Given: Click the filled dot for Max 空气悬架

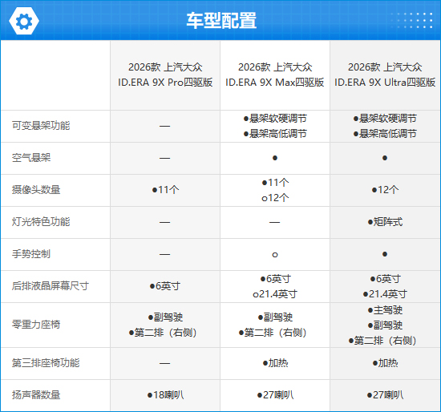Looking at the screenshot, I should click(275, 158).
